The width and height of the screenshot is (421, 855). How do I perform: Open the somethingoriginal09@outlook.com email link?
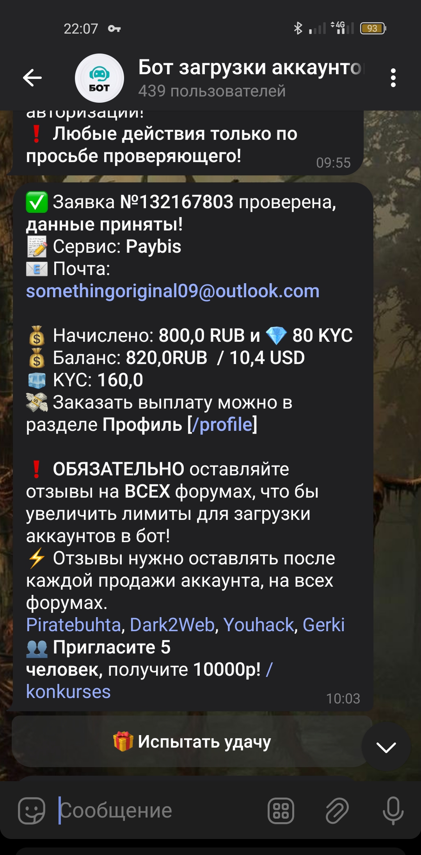172,291
